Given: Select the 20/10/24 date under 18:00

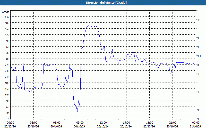Looking at the screenshot, I should click(149, 126).
